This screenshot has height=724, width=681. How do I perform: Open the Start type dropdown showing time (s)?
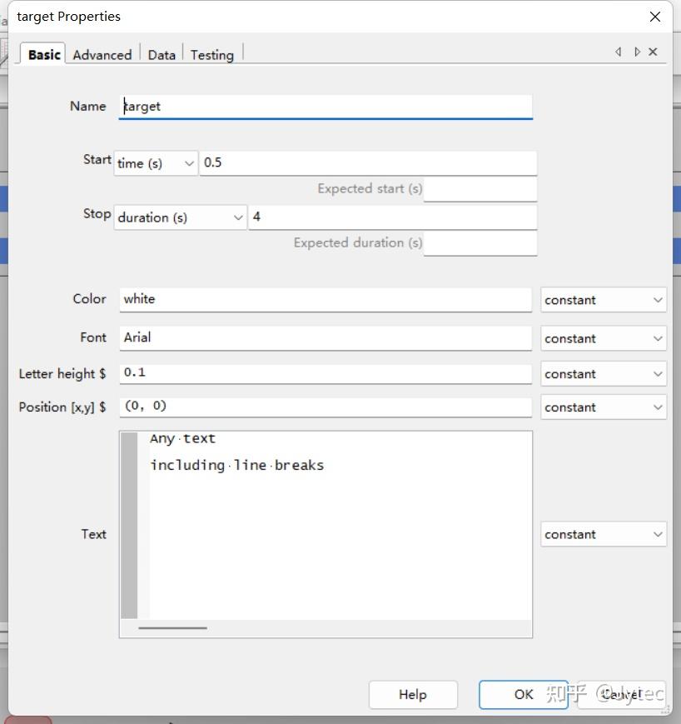[156, 163]
